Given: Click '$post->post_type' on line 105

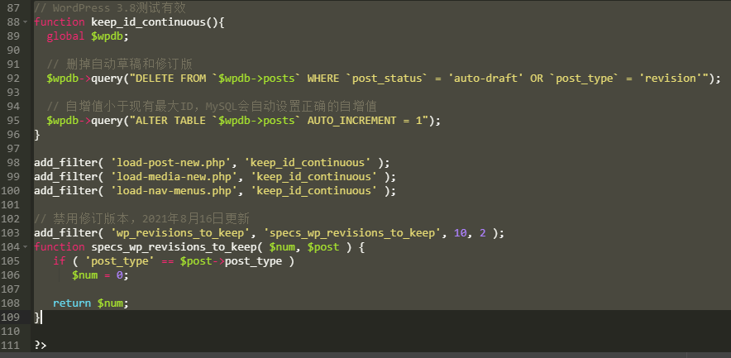Looking at the screenshot, I should (232, 261).
